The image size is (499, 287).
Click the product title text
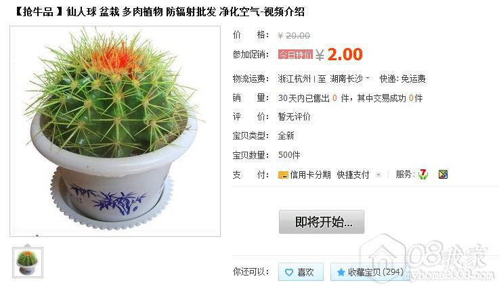[160, 12]
